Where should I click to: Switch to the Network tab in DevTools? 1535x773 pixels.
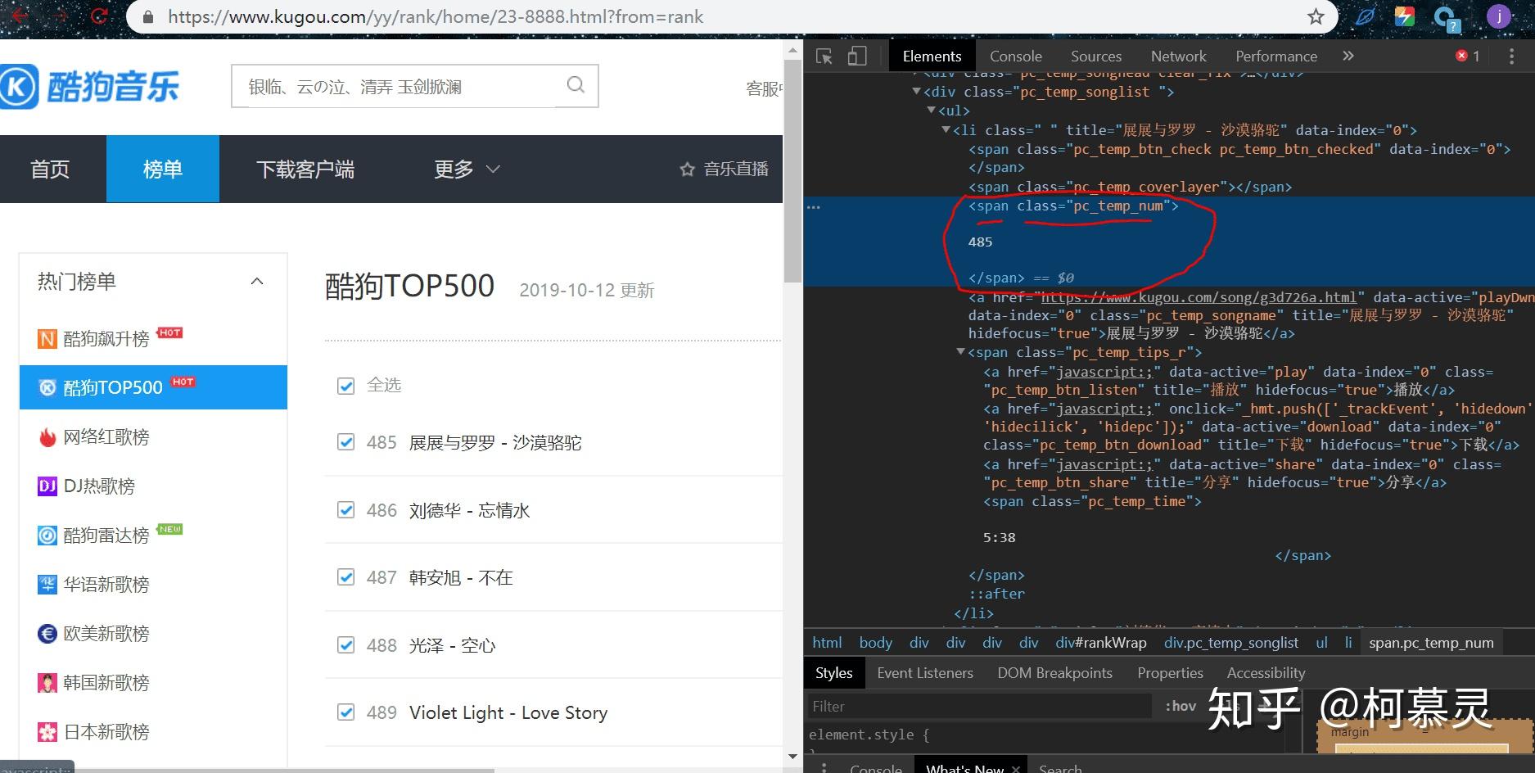[1178, 55]
